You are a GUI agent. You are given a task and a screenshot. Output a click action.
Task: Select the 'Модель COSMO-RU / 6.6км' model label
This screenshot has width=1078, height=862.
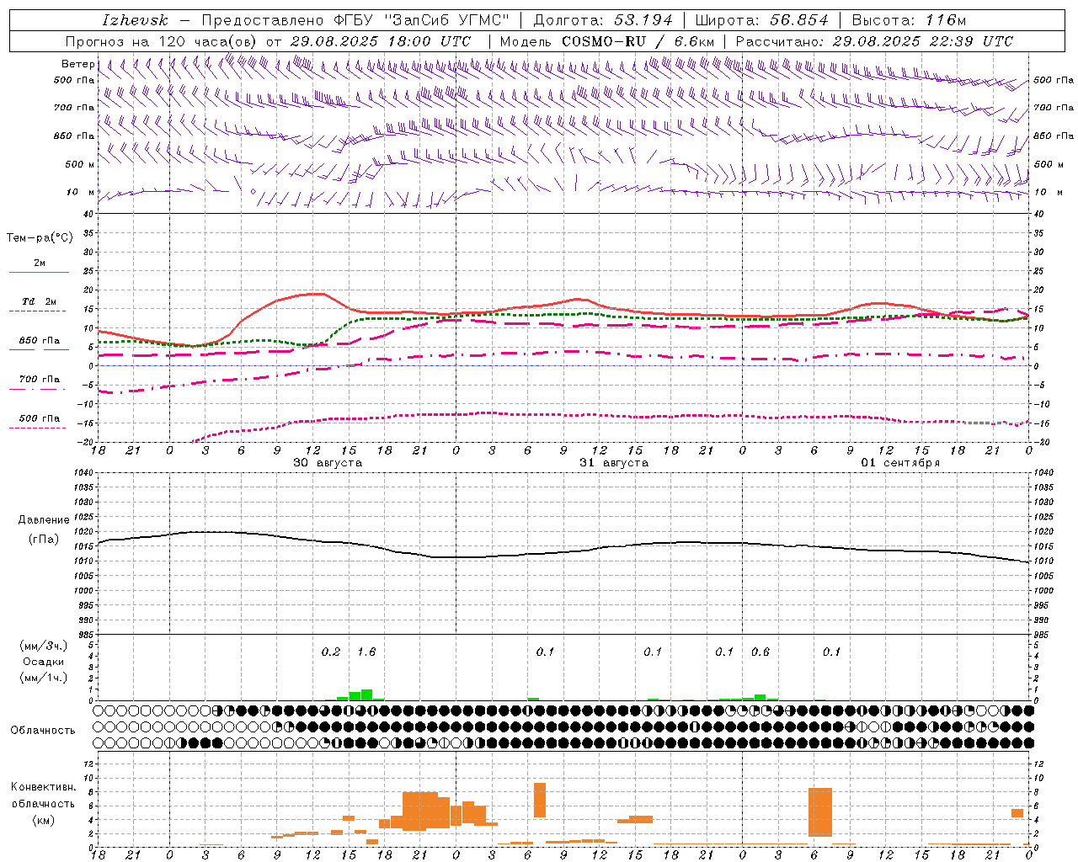[607, 41]
